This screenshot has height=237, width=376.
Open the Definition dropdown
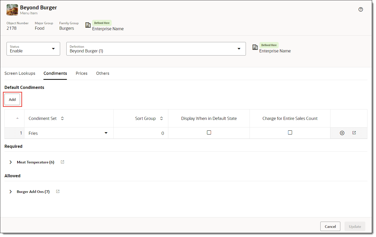point(156,49)
